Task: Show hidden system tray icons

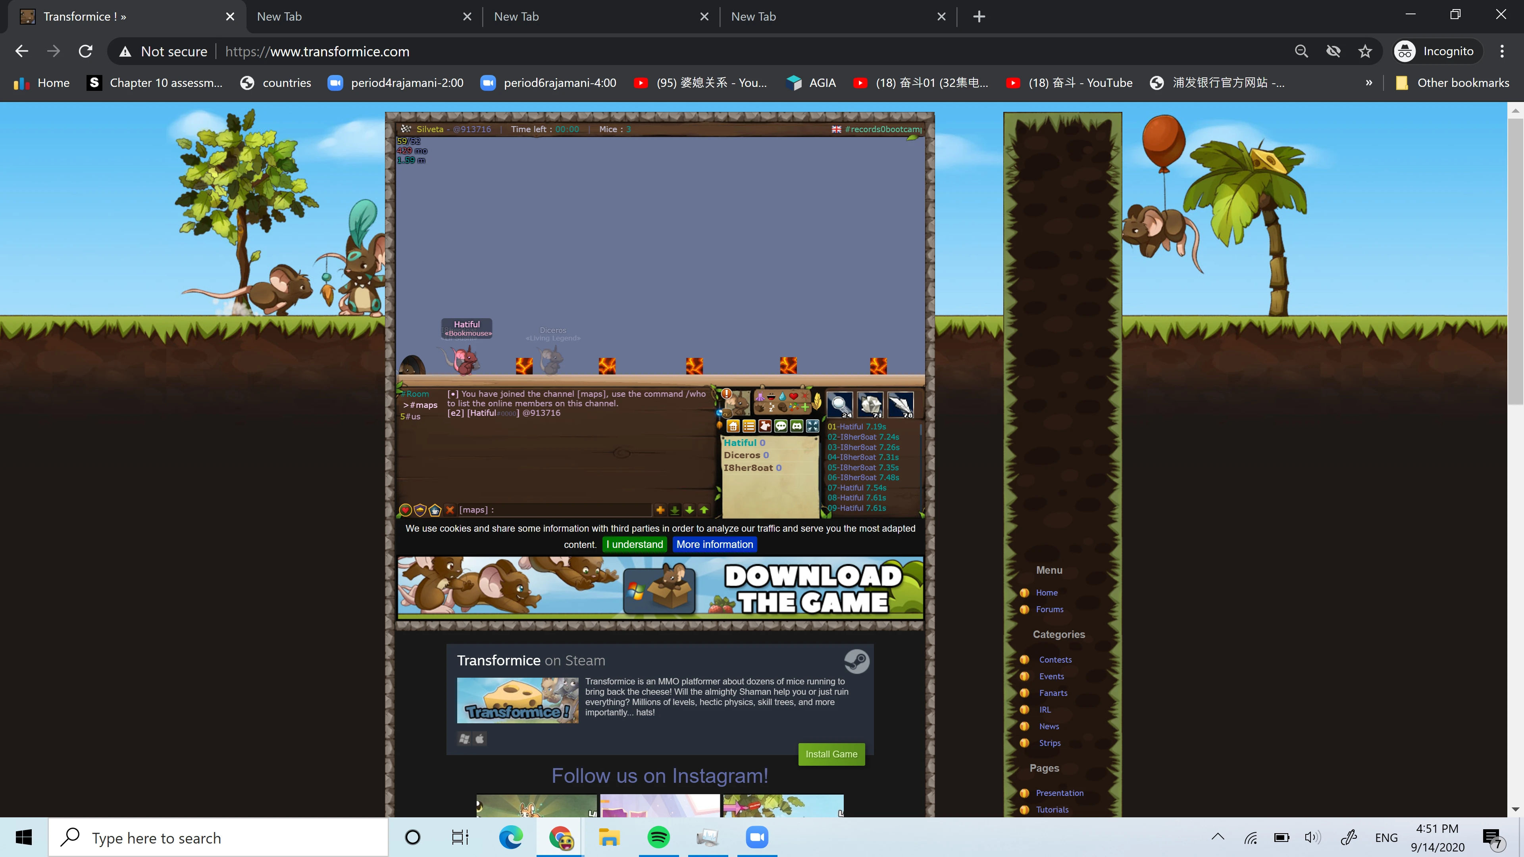Action: point(1218,837)
